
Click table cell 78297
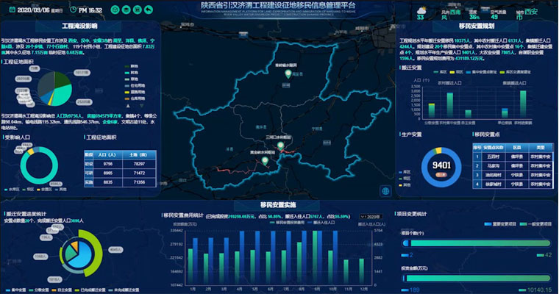point(139,164)
